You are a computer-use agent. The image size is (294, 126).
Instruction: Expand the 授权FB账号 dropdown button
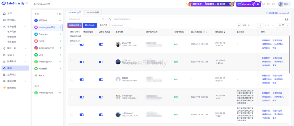click(75, 25)
